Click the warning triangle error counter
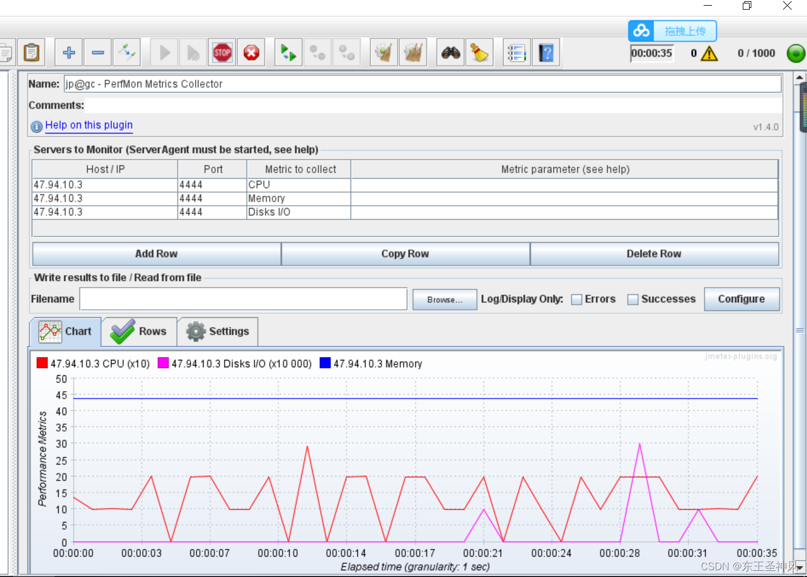The width and height of the screenshot is (807, 577). click(x=709, y=53)
